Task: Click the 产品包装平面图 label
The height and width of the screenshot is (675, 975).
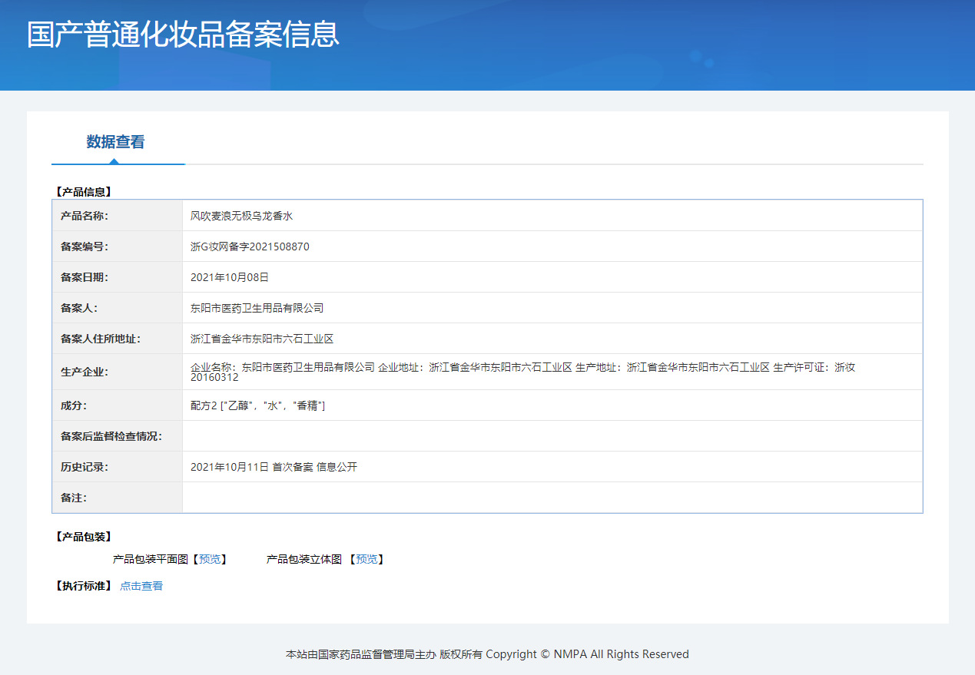Action: click(x=151, y=559)
